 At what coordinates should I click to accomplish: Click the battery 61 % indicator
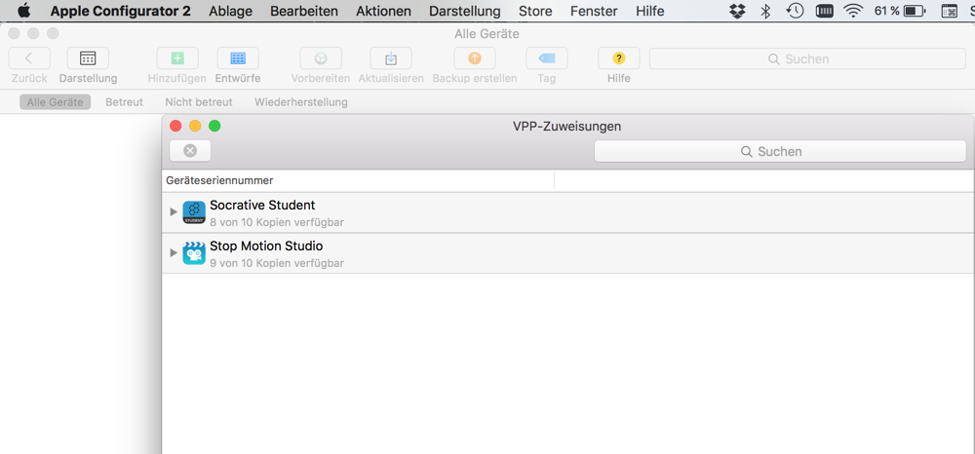tap(900, 11)
